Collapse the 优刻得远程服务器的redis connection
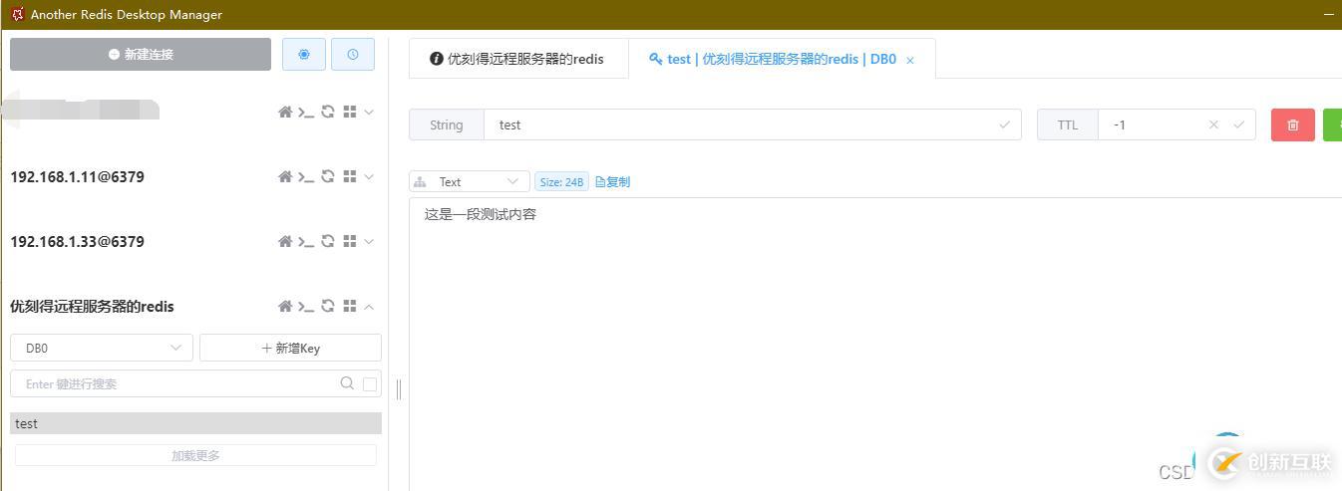The image size is (1342, 491). (369, 306)
